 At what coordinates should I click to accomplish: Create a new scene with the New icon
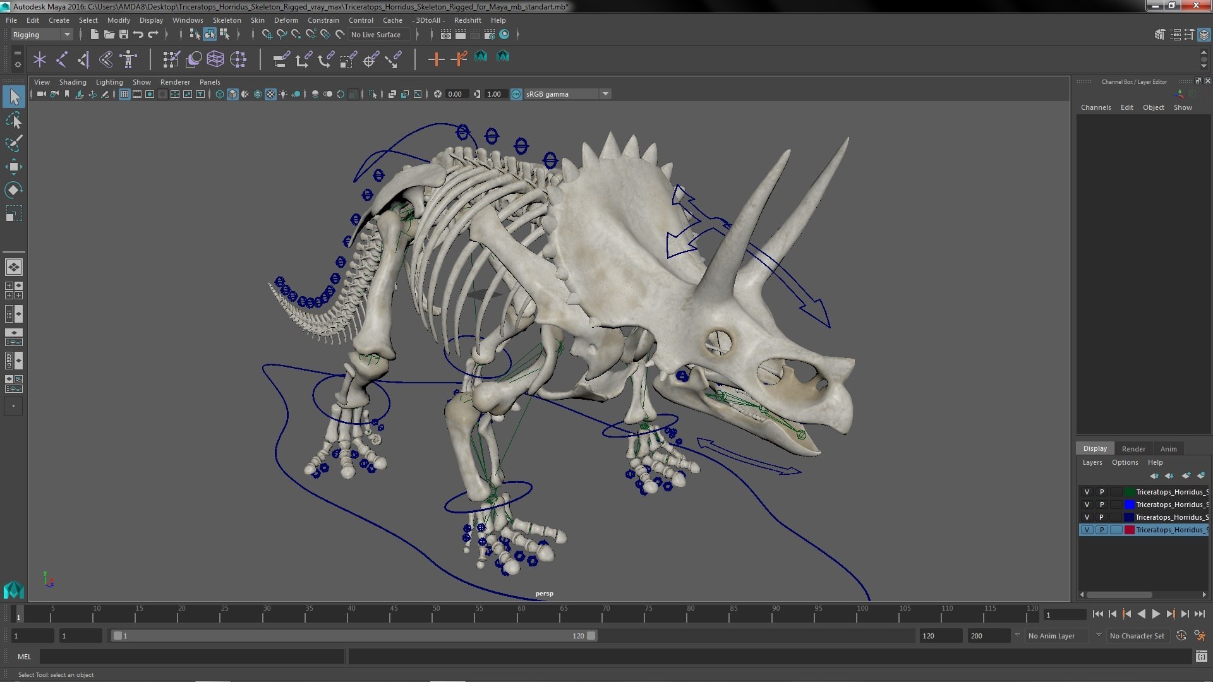[x=94, y=34]
